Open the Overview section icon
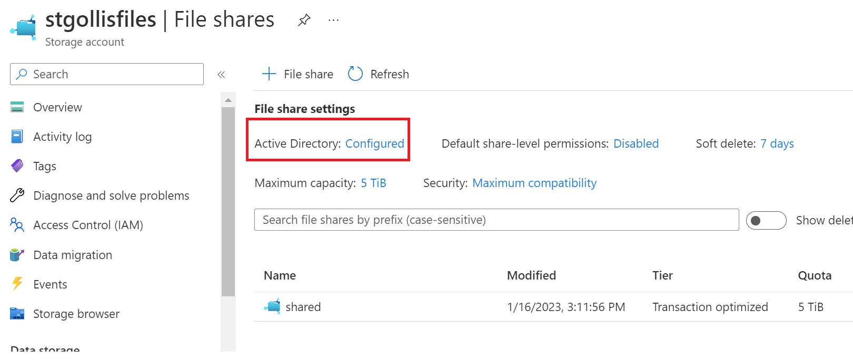Screen dimensions: 853x361 coord(17,107)
